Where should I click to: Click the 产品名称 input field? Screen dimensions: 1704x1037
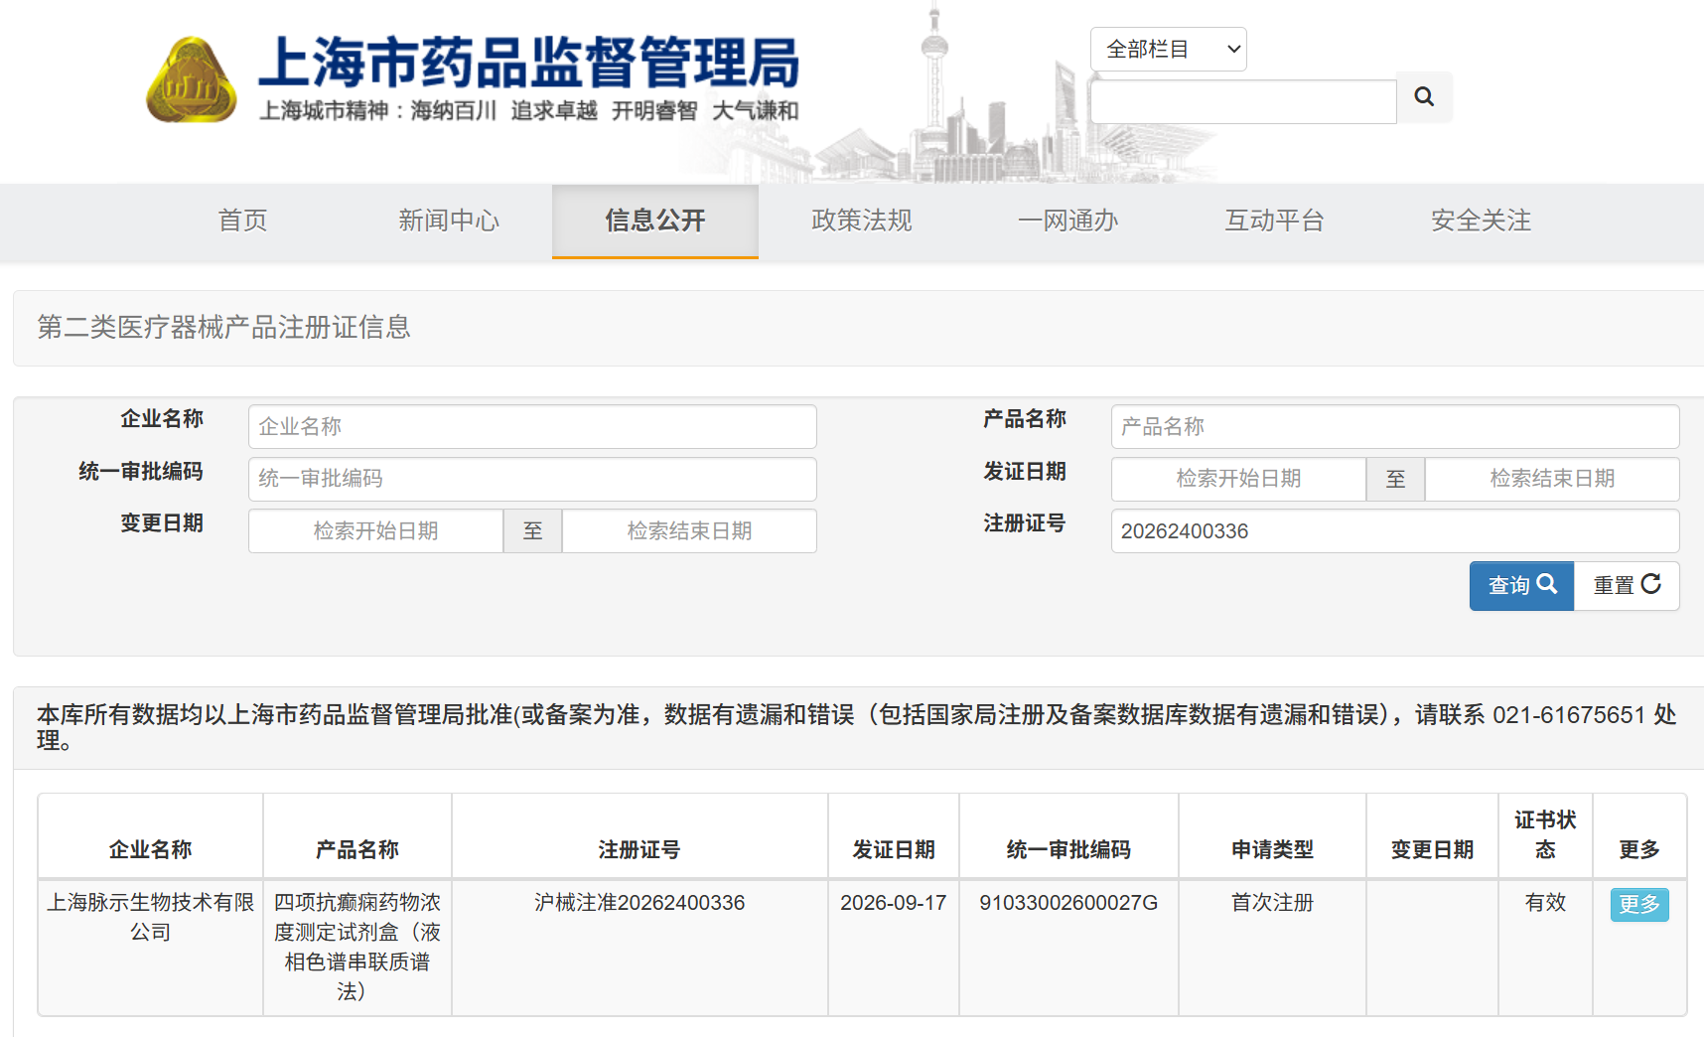pos(1395,426)
